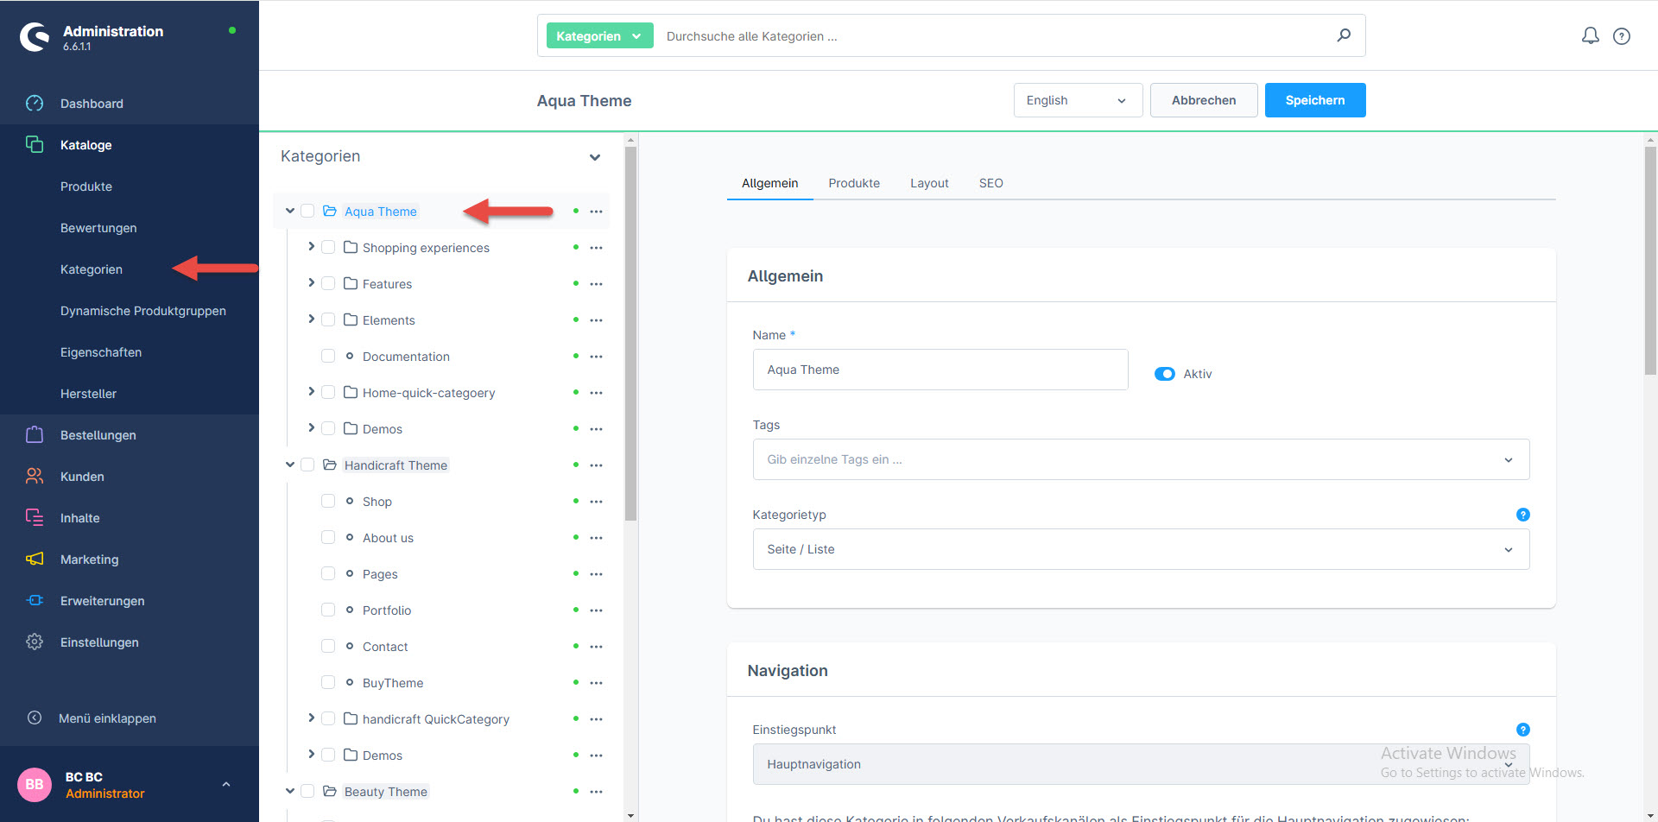Screen dimensions: 1658x822
Task: Open three-dot menu for Shopping experiences
Action: 596,248
